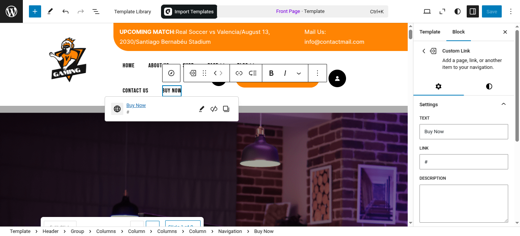Save the template changes

pyautogui.click(x=492, y=11)
